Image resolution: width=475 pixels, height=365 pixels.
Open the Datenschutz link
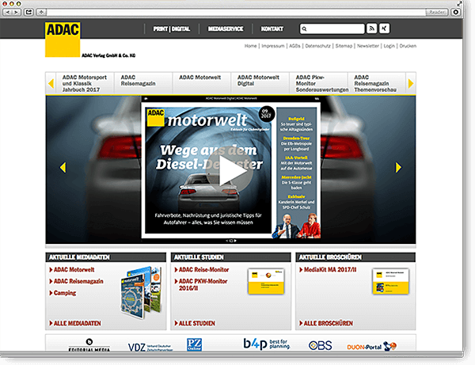317,46
